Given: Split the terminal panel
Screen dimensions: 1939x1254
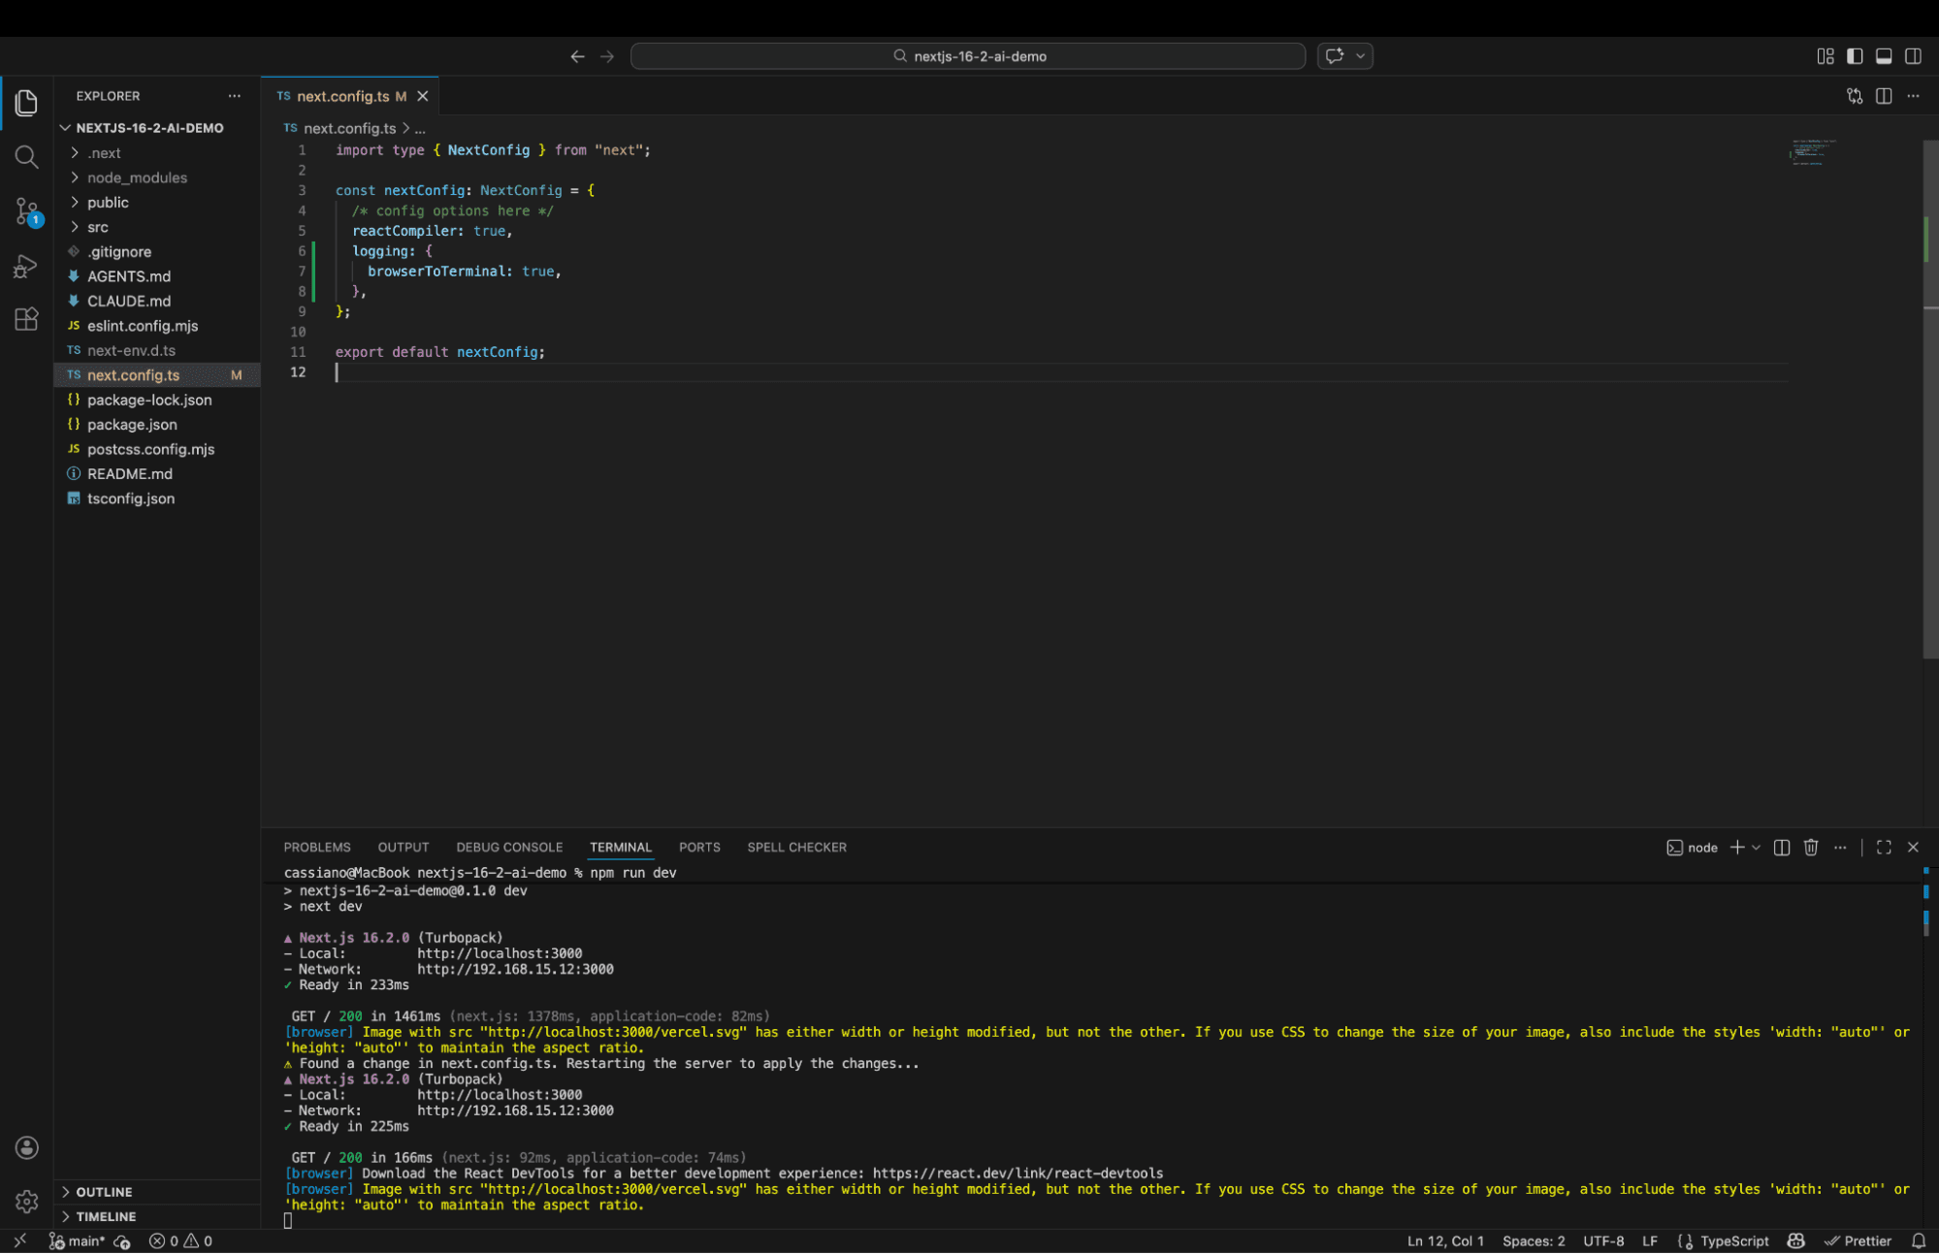Looking at the screenshot, I should [1781, 847].
